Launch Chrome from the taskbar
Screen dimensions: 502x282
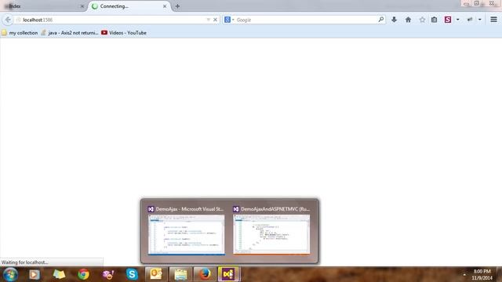click(83, 274)
